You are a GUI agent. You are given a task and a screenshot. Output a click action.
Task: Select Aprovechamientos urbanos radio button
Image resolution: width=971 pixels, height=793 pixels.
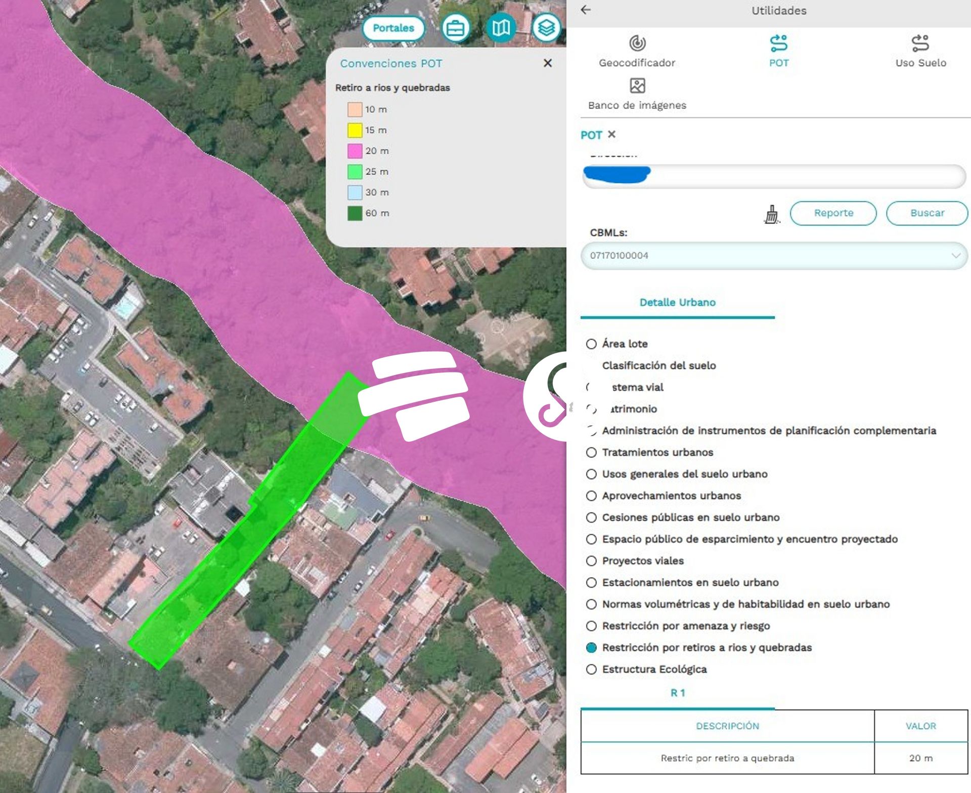(591, 496)
